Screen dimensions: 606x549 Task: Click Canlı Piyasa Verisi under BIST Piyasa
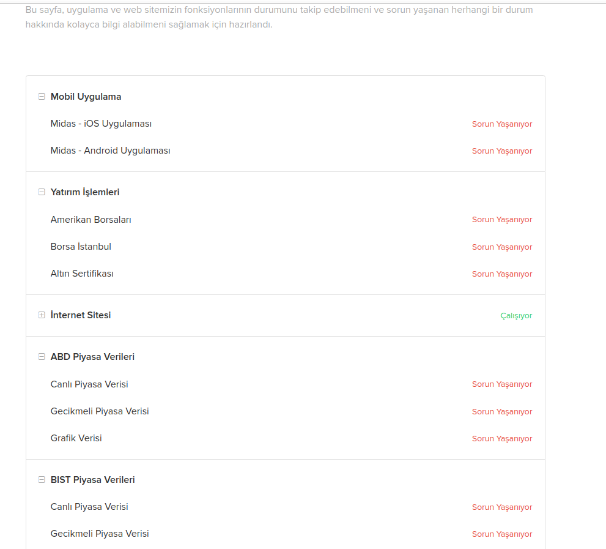click(x=89, y=507)
